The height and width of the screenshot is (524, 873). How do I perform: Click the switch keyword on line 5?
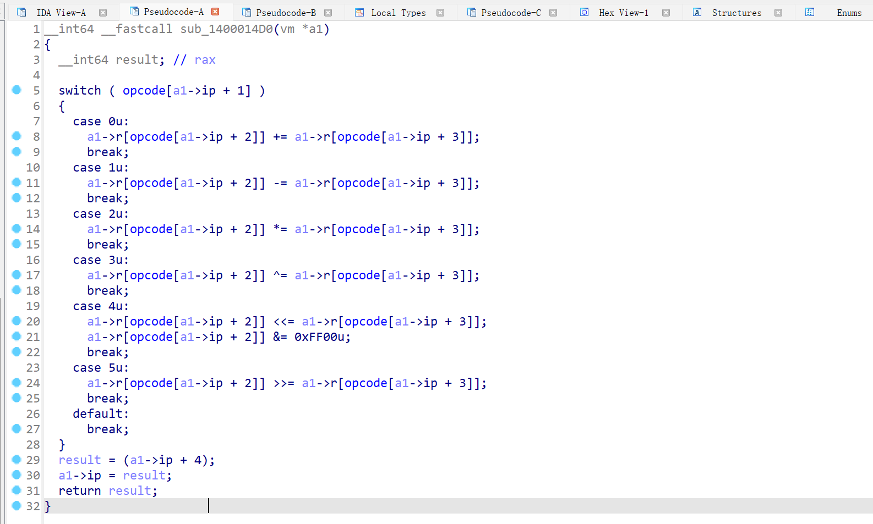pos(80,90)
